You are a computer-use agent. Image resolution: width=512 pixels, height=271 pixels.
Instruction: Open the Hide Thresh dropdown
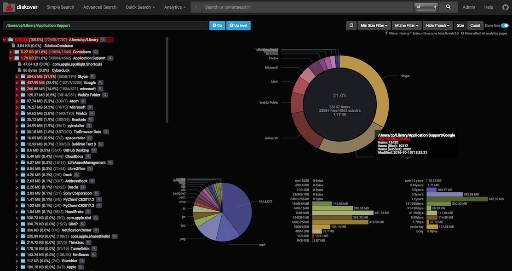coord(437,25)
